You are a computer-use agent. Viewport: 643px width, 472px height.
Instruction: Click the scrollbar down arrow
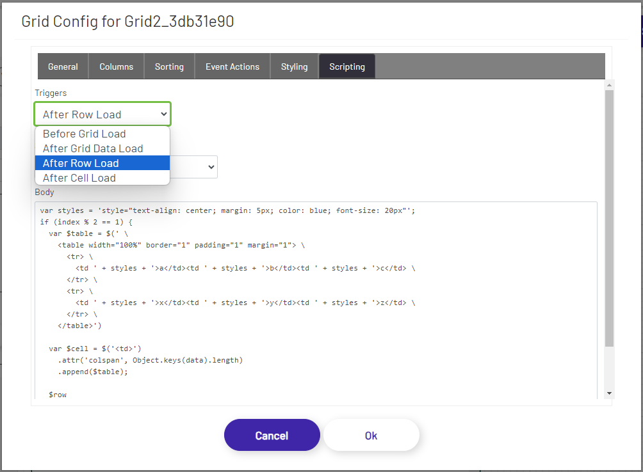(x=609, y=392)
